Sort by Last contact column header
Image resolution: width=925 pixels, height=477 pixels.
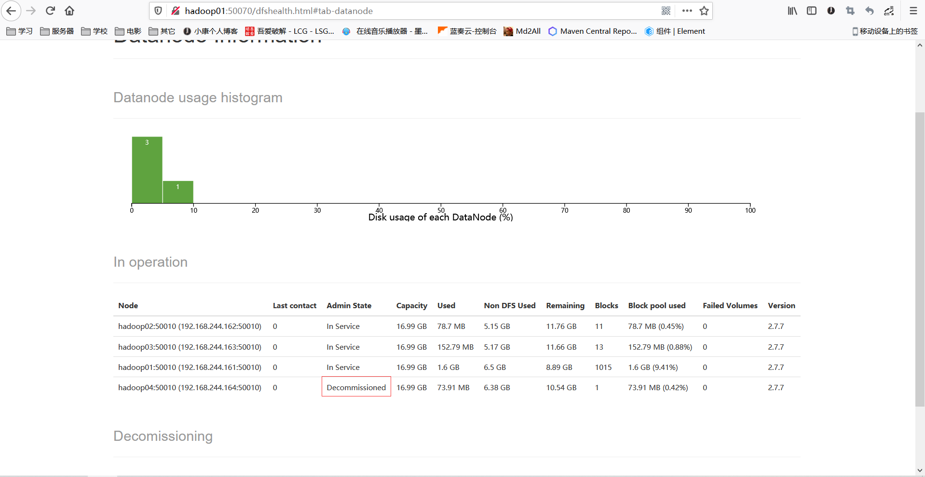[295, 306]
